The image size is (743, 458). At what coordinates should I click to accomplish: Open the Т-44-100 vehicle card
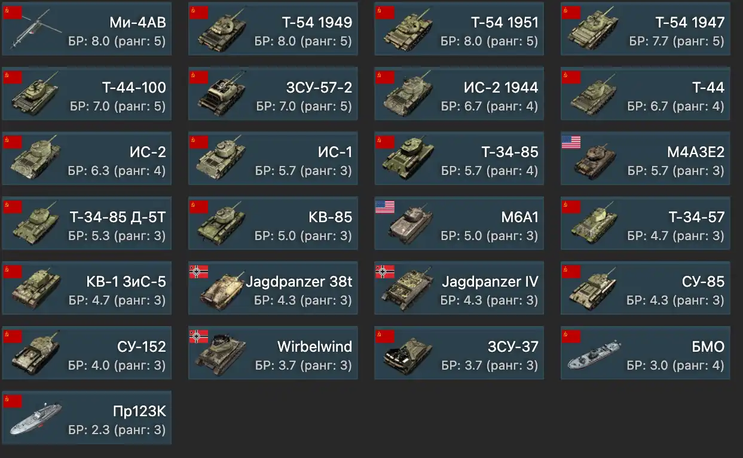point(87,94)
